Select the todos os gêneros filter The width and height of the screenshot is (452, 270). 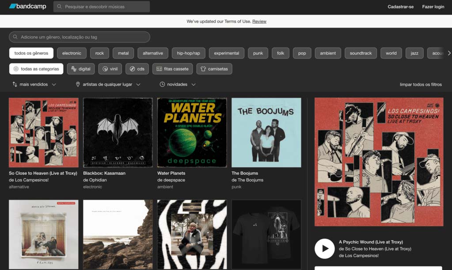click(x=31, y=53)
